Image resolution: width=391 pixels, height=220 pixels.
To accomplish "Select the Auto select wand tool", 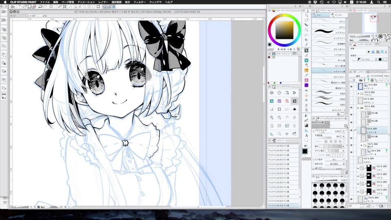I will [x=306, y=40].
